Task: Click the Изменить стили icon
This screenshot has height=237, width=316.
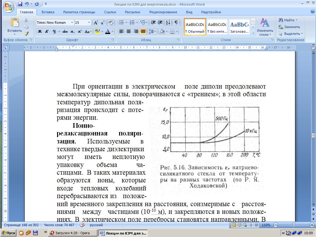Action: (265, 27)
